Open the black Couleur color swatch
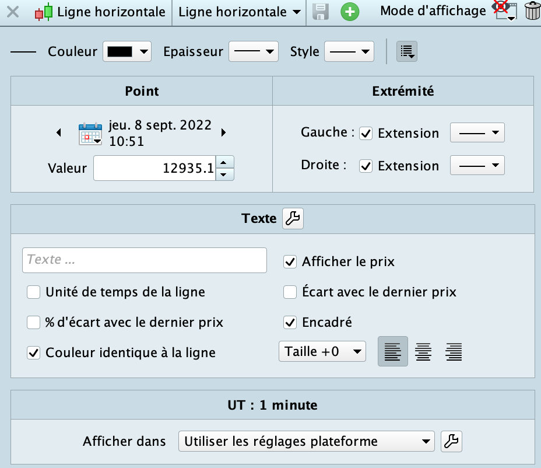 tap(127, 51)
